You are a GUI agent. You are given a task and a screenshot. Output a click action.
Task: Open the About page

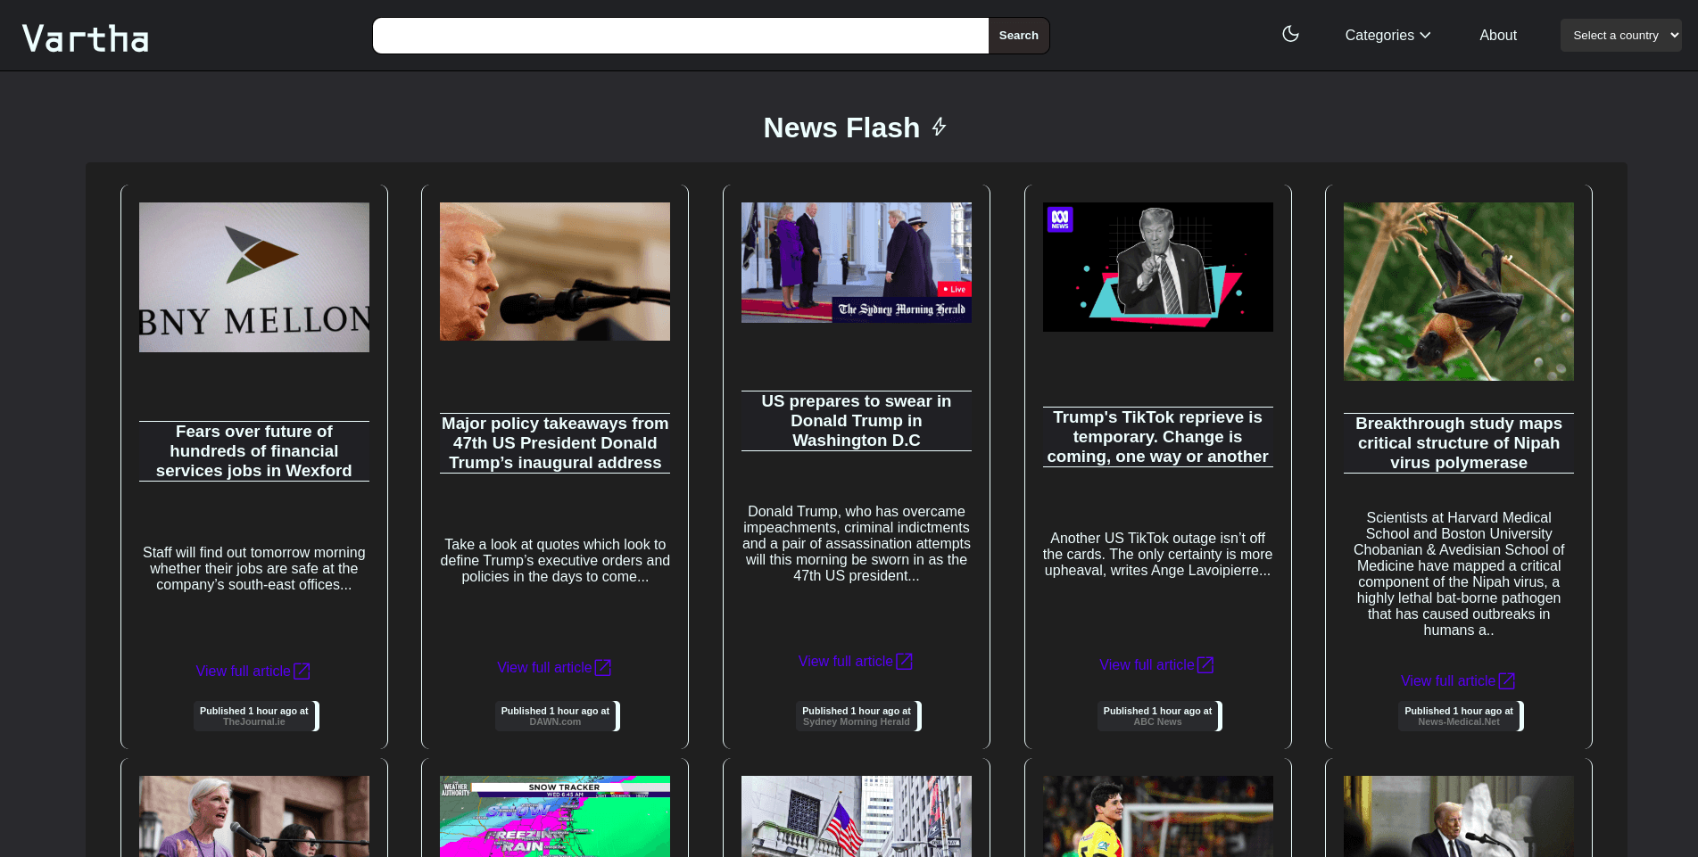click(1497, 36)
